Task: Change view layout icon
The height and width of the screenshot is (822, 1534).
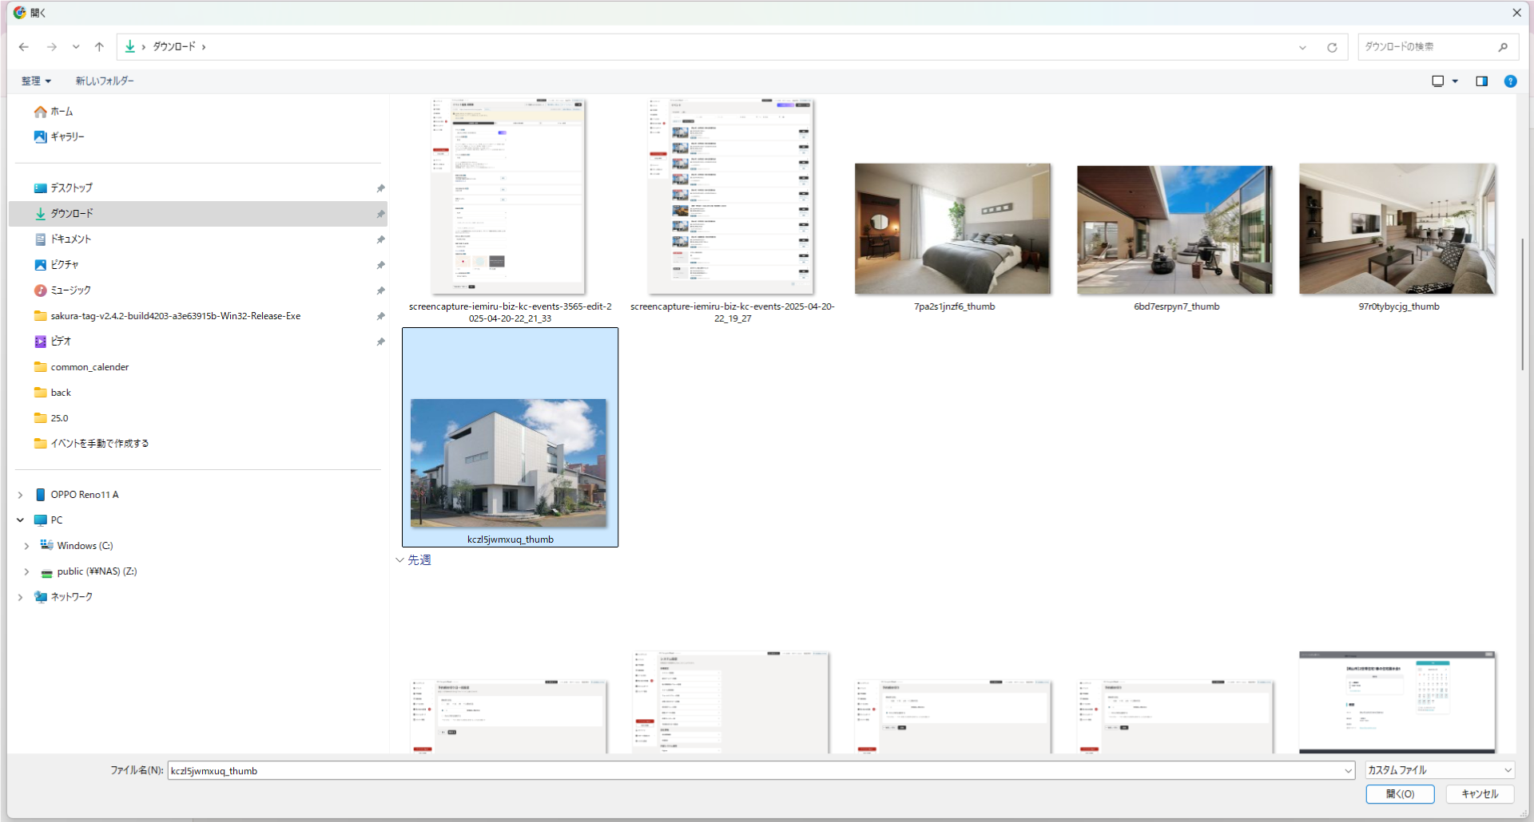Action: tap(1438, 81)
